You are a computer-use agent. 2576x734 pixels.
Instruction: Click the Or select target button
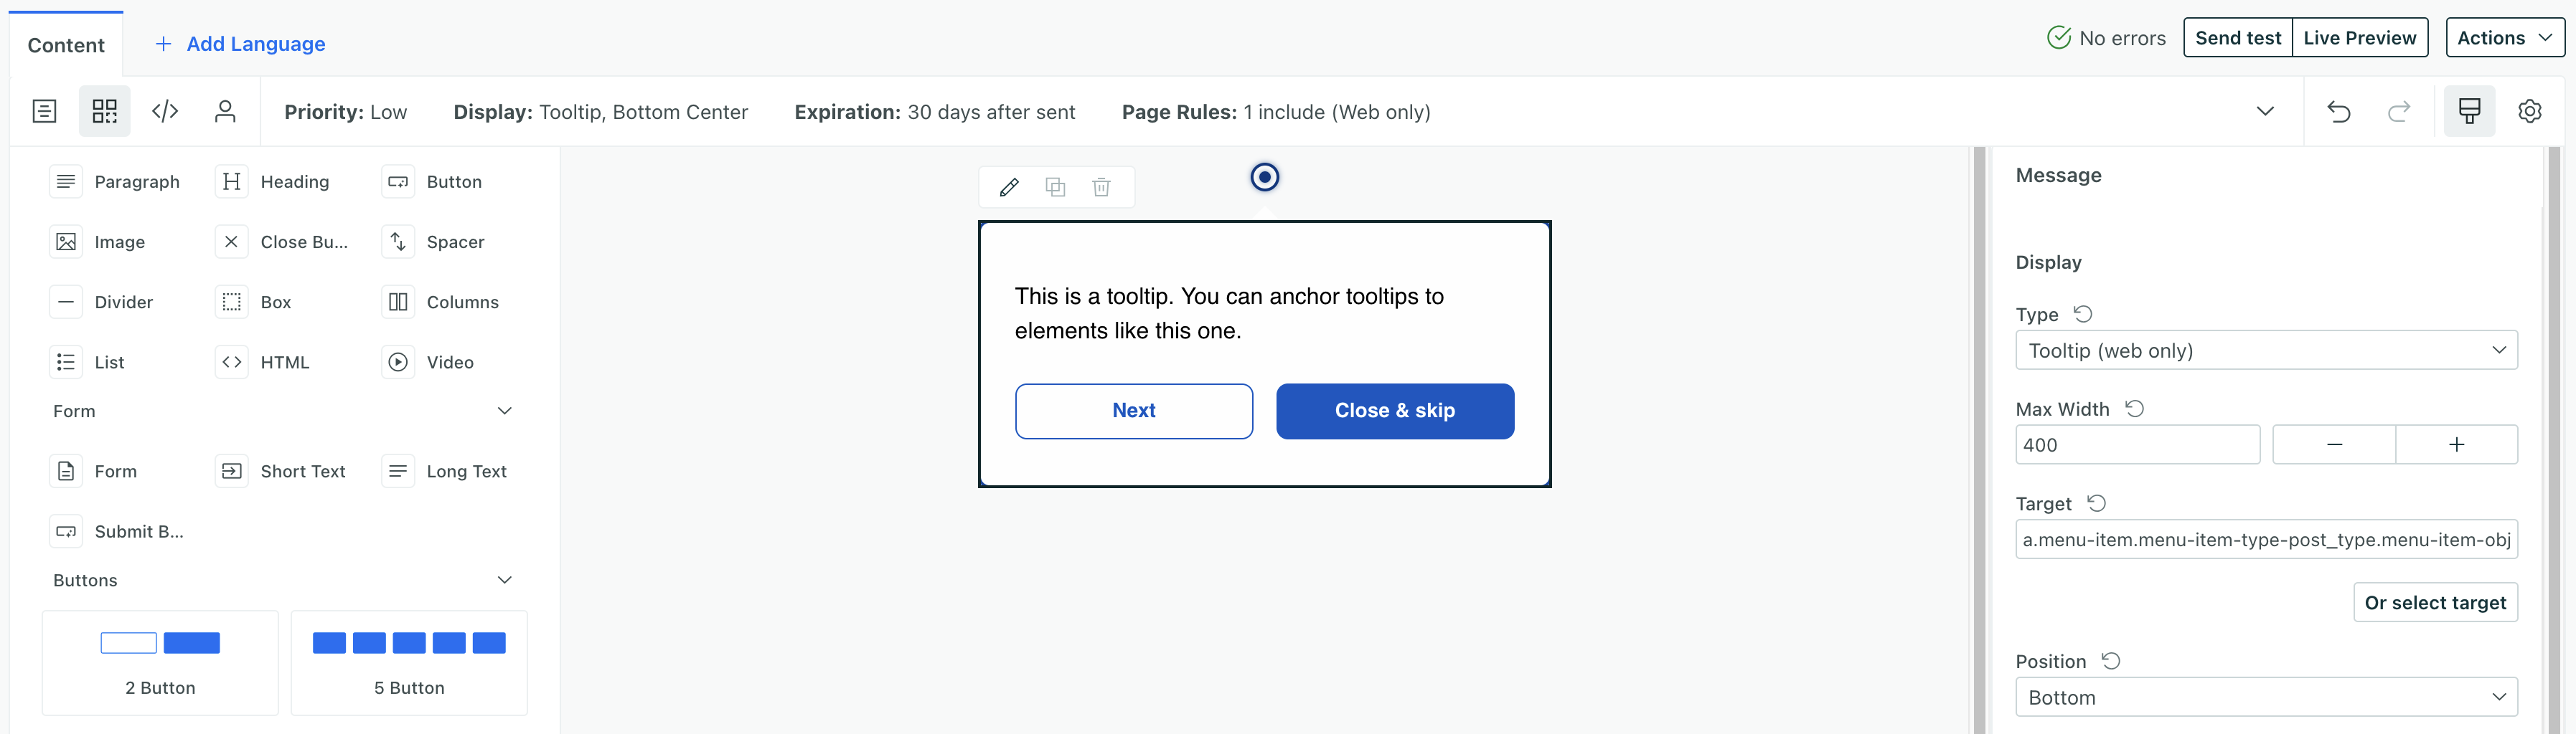click(2436, 602)
